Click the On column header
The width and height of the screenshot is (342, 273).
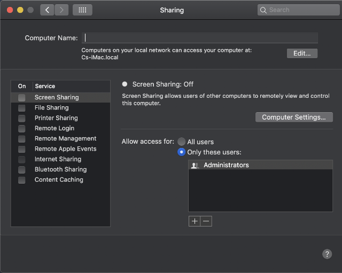click(22, 86)
